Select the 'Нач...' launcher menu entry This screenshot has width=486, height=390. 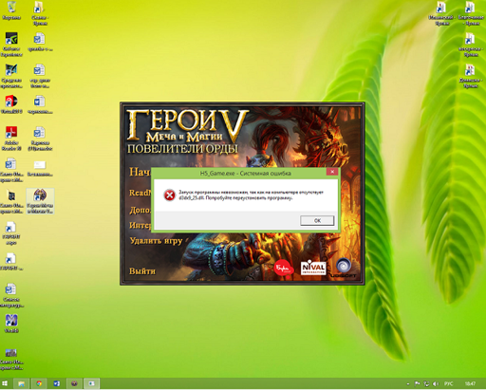tap(140, 172)
